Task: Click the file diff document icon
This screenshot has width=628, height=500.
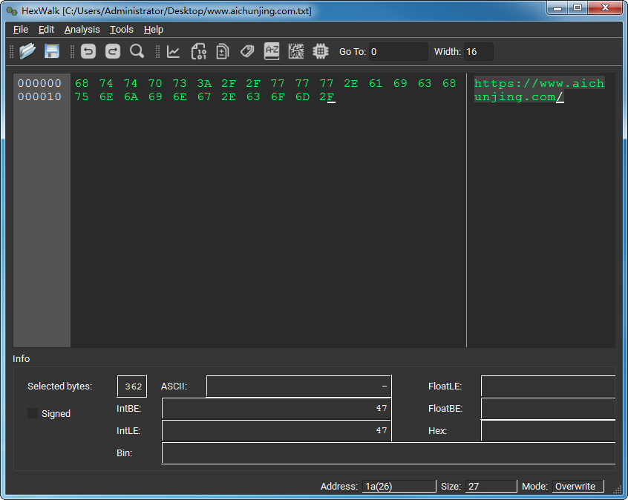Action: click(x=222, y=51)
